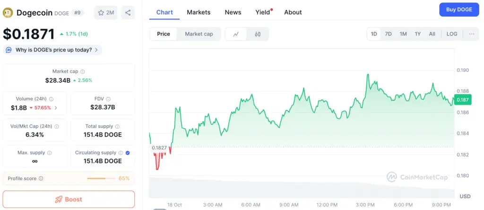The width and height of the screenshot is (484, 210).
Task: Toggle the LOG scale option
Action: 452,34
